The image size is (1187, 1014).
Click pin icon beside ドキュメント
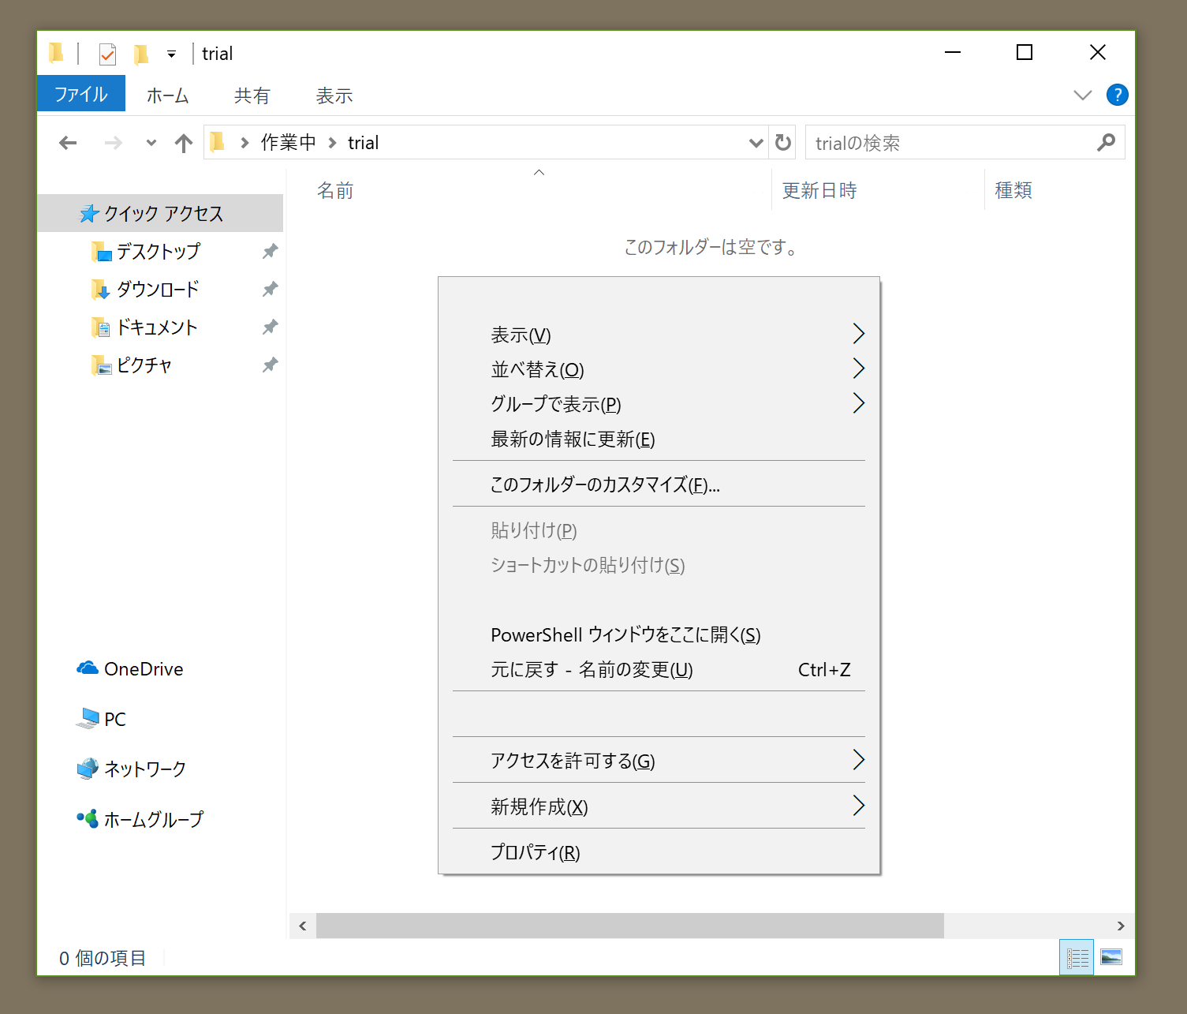pyautogui.click(x=270, y=327)
